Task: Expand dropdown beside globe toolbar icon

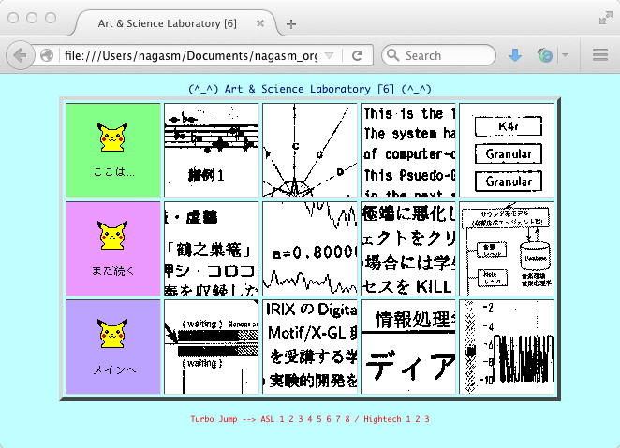Action: (566, 55)
